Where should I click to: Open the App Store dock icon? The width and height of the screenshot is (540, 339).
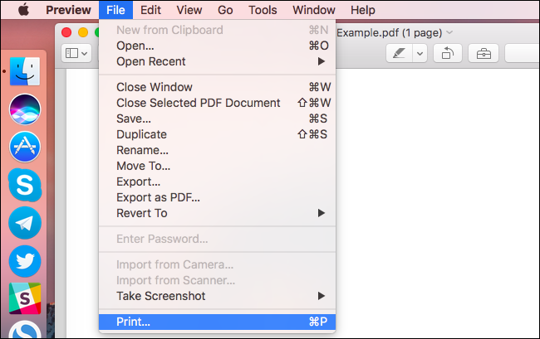(25, 147)
